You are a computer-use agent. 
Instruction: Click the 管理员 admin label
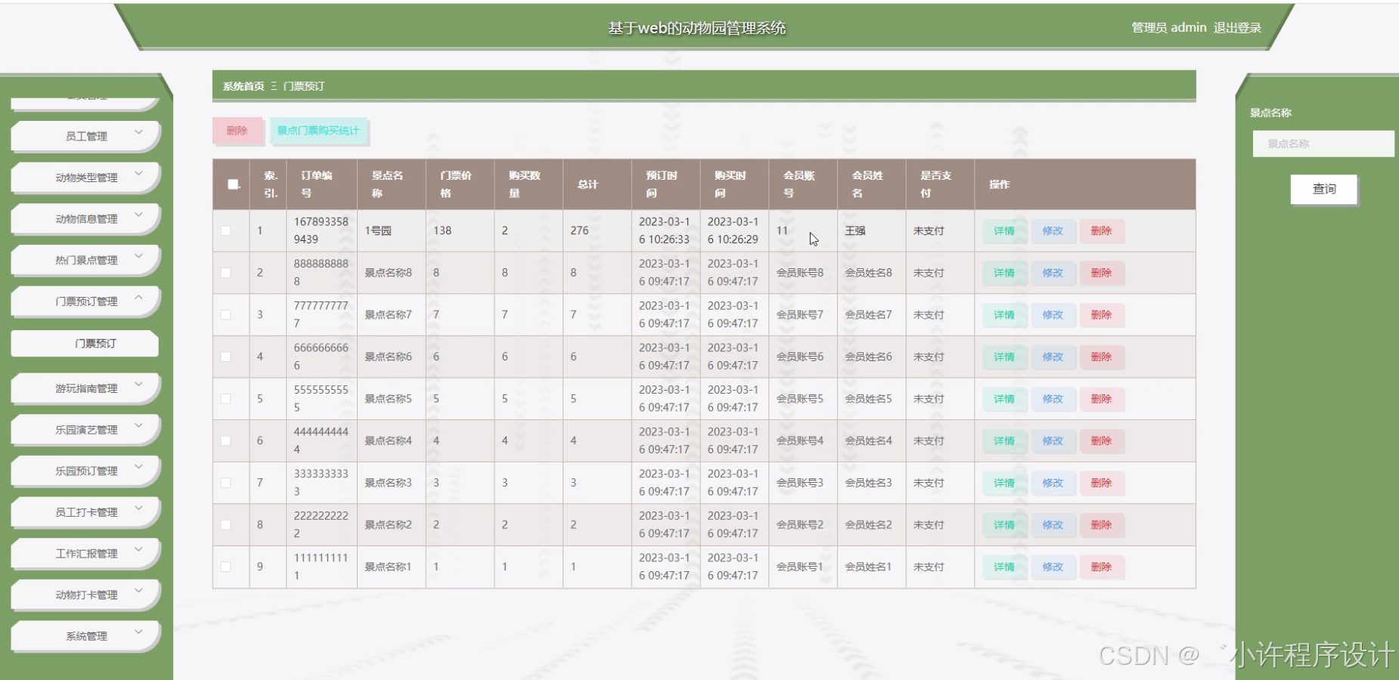tap(1168, 28)
